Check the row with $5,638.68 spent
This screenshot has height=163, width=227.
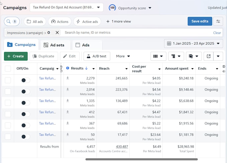pos(8,103)
